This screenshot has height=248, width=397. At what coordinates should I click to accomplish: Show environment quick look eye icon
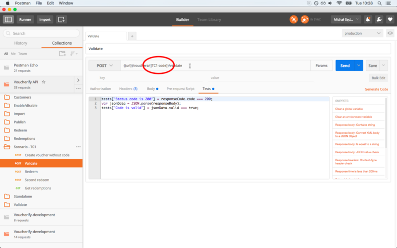click(x=390, y=33)
